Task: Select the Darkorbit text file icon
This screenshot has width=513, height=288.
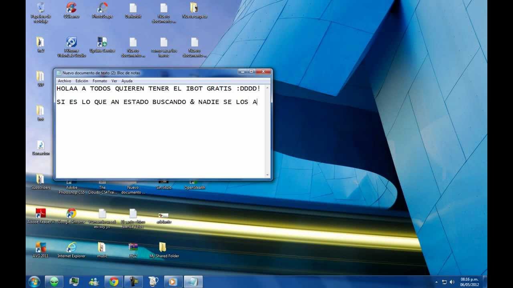Action: coord(133,10)
